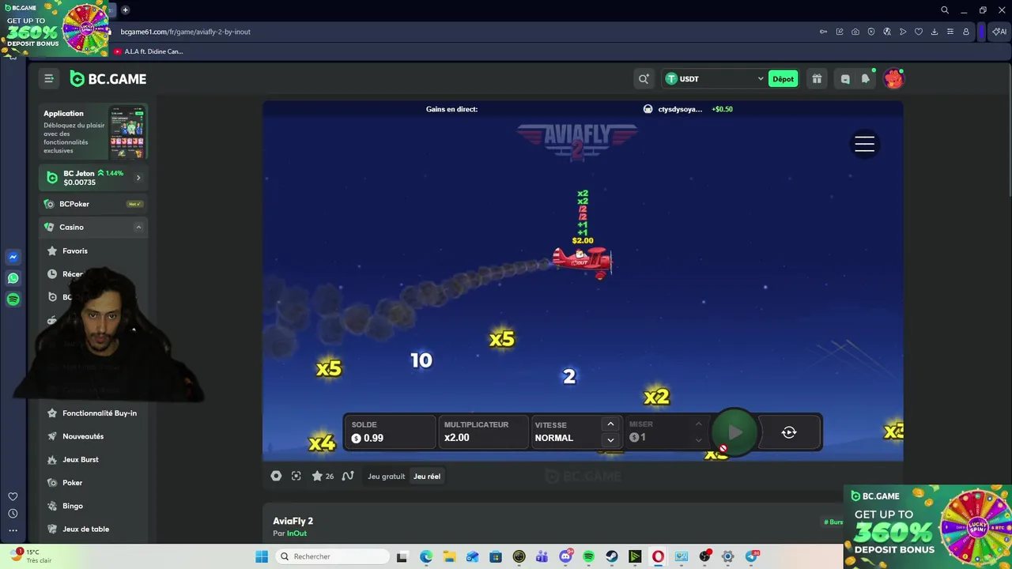
Task: Click the translate page icon in address bar
Action: [887, 32]
